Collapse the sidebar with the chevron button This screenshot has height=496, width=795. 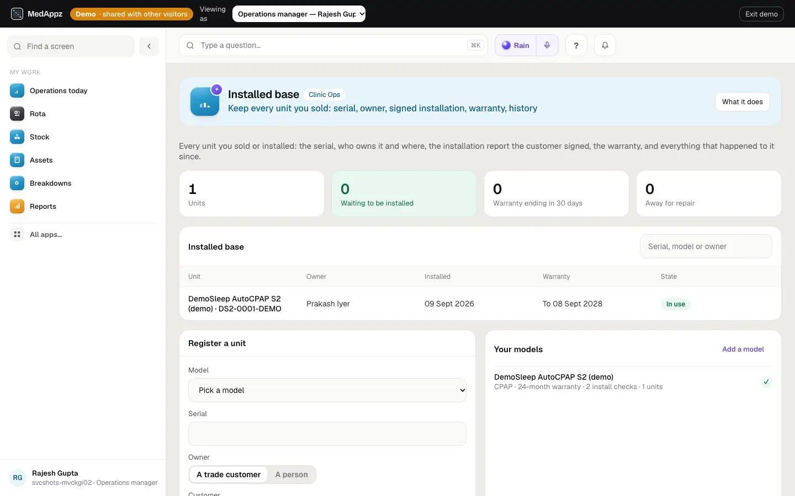click(149, 46)
